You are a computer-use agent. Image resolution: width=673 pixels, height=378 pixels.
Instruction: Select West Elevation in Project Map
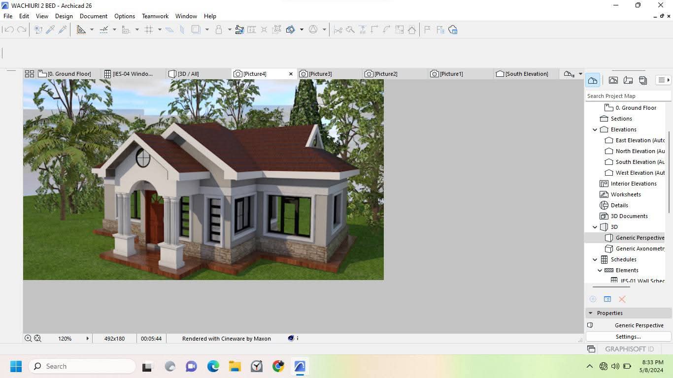pos(639,173)
